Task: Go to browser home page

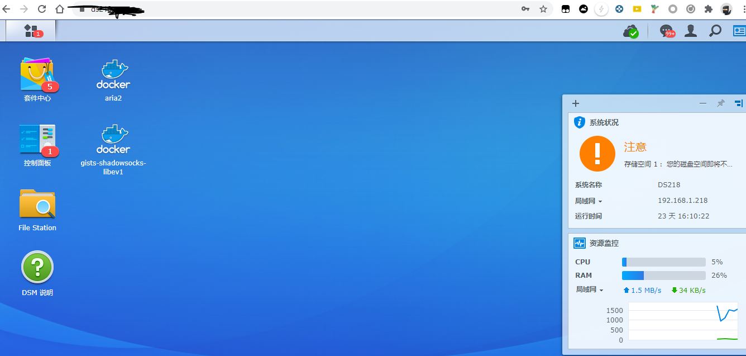Action: [60, 9]
